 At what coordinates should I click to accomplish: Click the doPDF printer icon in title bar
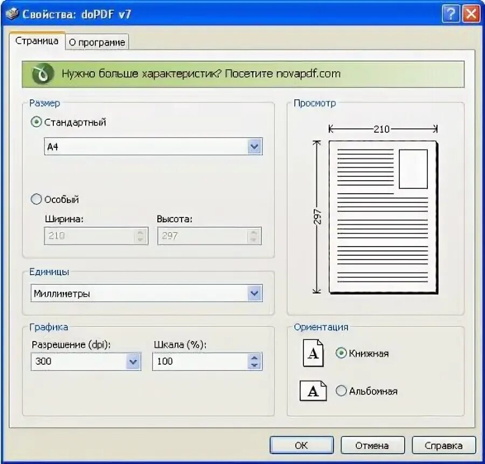tap(13, 13)
